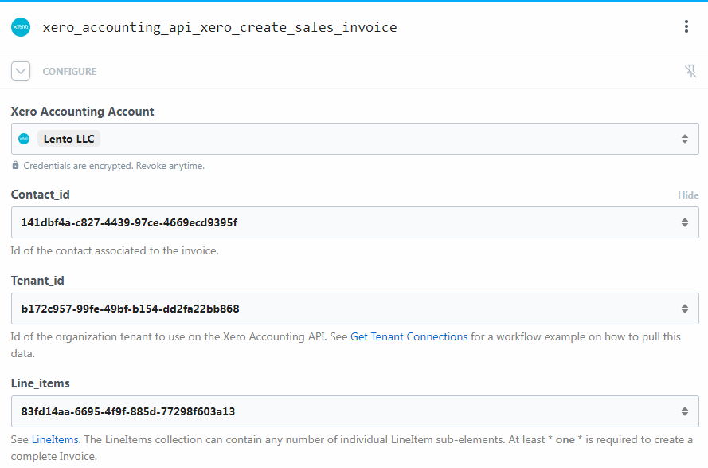Open the Tenant_id dropdown arrows

click(685, 309)
